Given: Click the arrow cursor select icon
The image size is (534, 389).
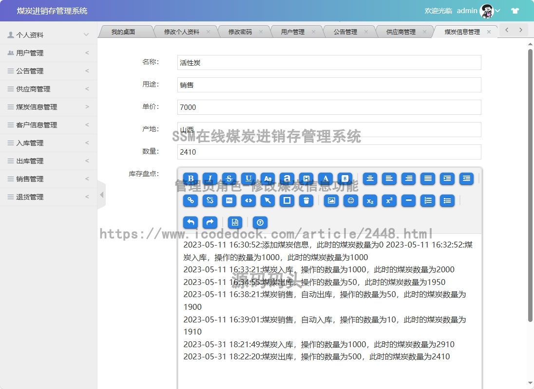Looking at the screenshot, I should coord(268,200).
